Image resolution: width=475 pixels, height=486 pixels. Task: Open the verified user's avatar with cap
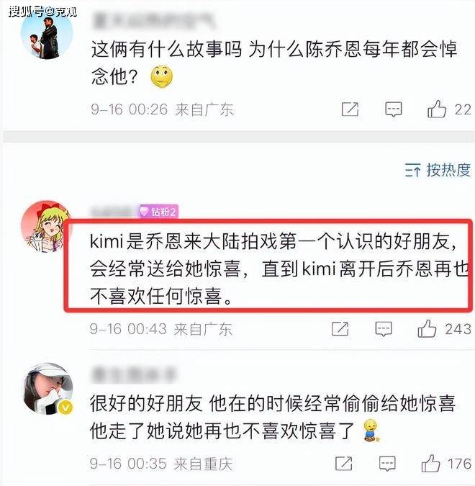click(48, 389)
